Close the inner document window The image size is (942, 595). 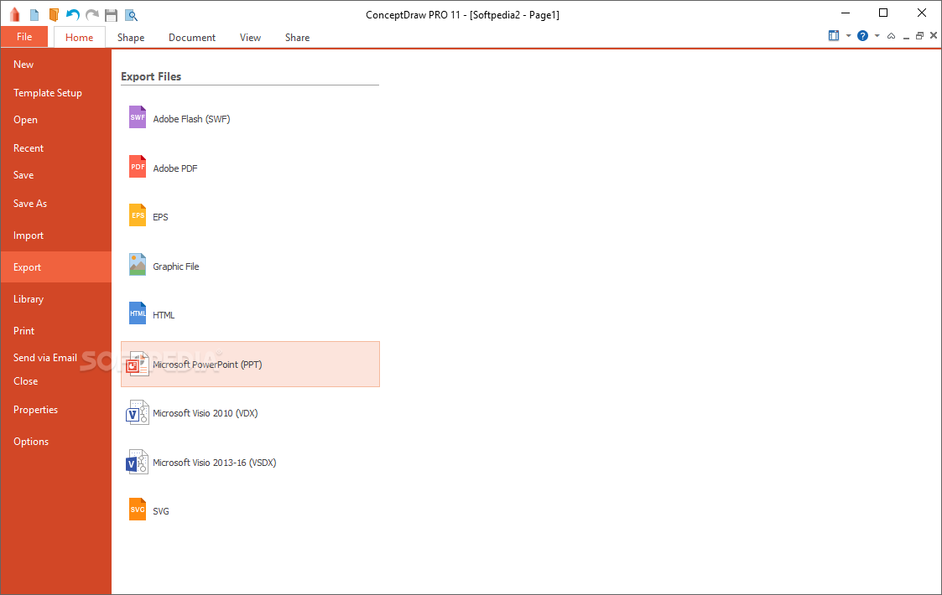pos(934,35)
